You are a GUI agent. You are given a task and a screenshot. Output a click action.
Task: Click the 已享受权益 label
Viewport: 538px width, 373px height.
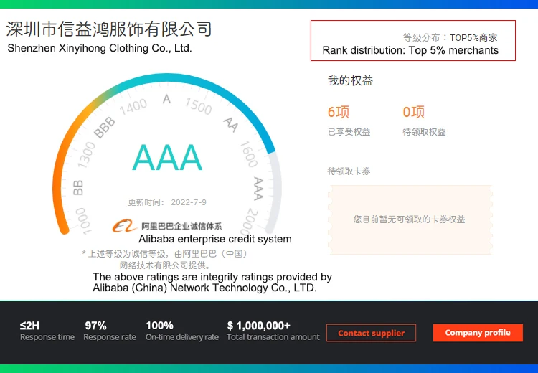[x=349, y=132]
